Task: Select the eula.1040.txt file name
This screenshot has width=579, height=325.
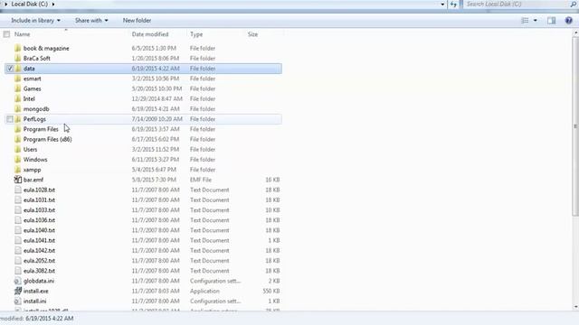Action: coord(39,230)
